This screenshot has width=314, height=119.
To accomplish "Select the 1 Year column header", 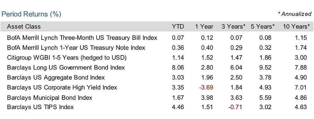I will (x=204, y=26).
